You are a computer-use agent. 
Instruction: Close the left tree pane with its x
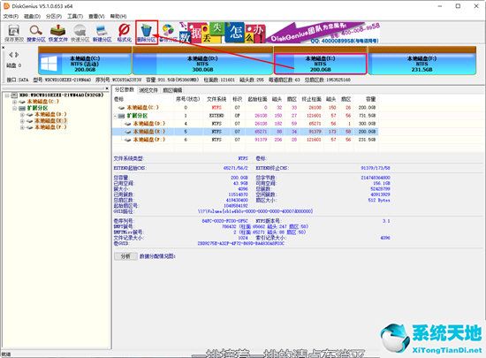pos(107,88)
